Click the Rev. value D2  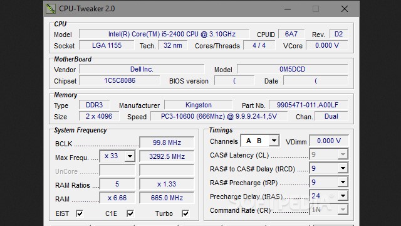pyautogui.click(x=338, y=34)
